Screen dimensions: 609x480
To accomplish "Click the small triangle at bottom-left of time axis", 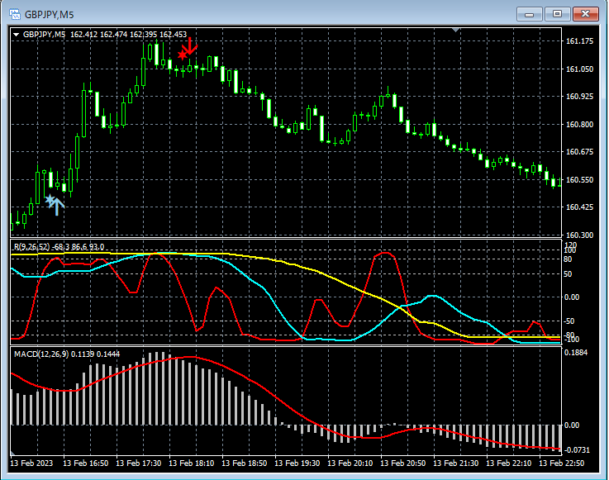I will 13,454.
